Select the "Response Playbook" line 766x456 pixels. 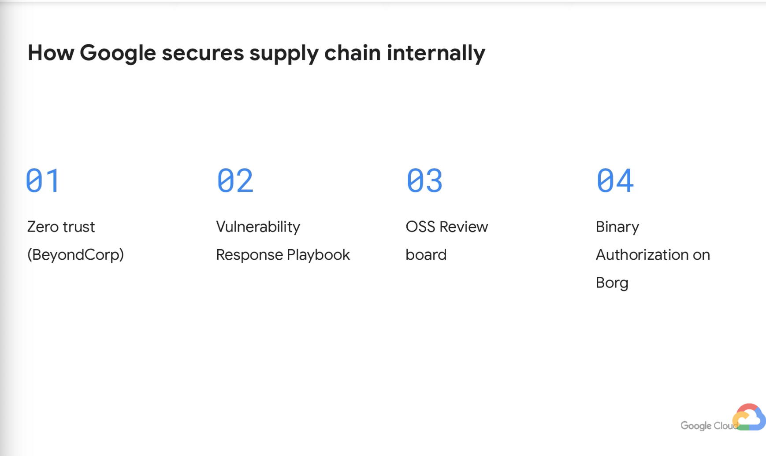coord(283,255)
